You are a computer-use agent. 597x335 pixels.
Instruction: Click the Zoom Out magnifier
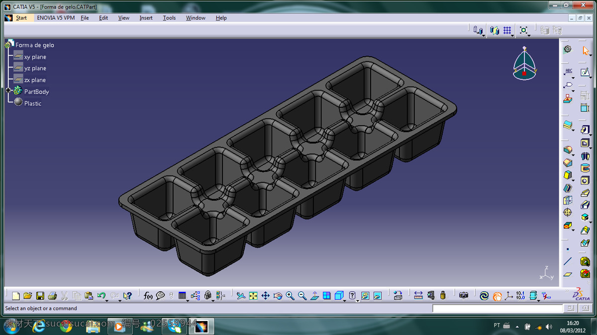(x=302, y=296)
